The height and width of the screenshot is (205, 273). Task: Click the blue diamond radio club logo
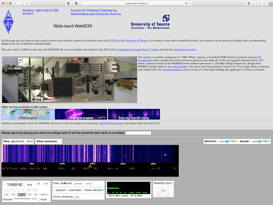[x=9, y=22]
